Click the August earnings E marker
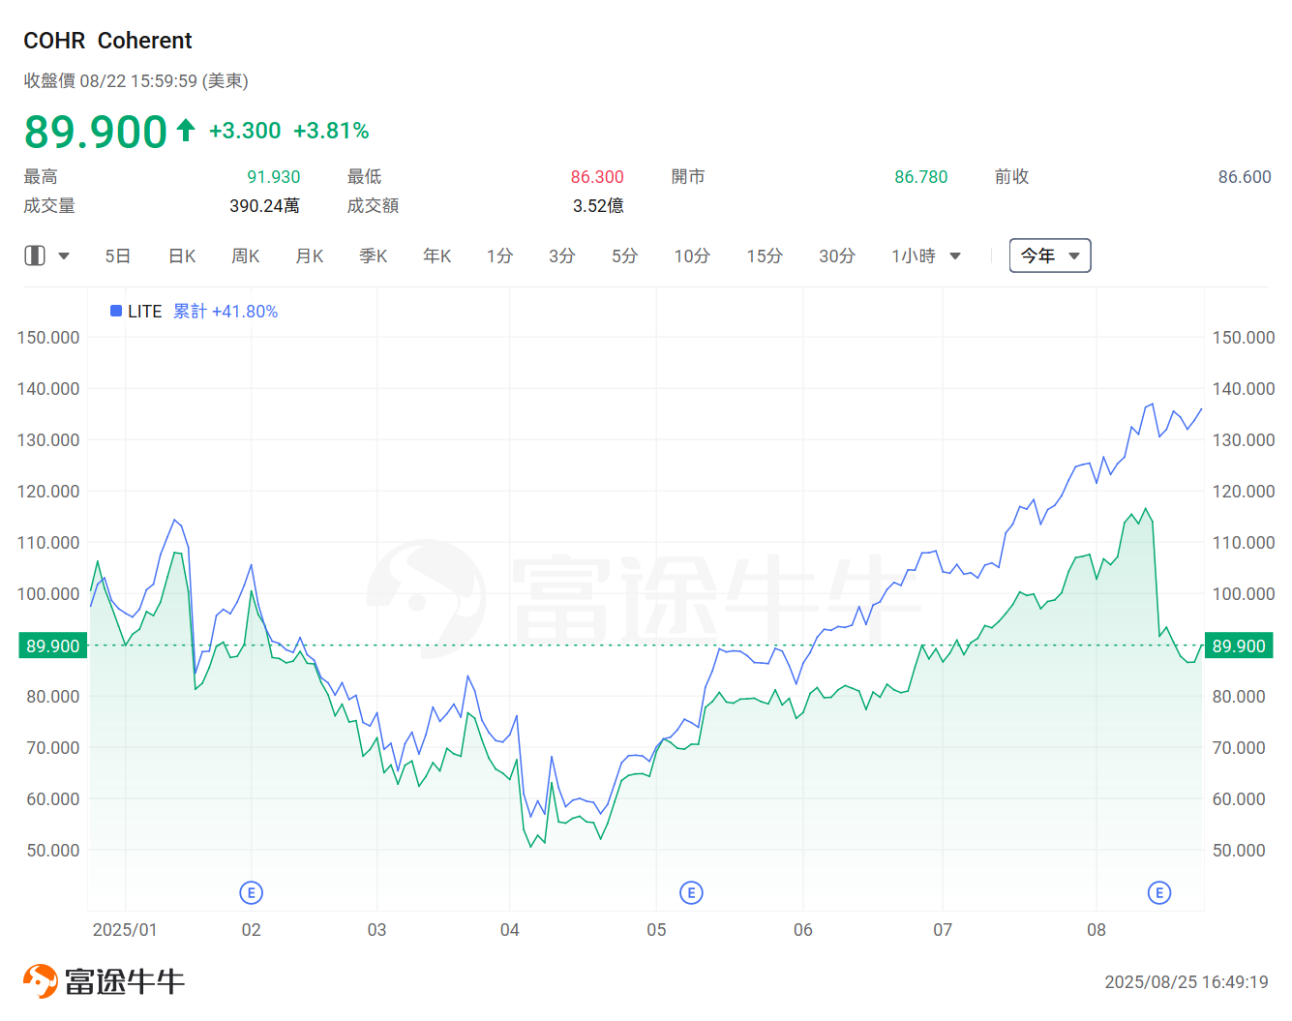1292x1021 pixels. [x=1158, y=892]
